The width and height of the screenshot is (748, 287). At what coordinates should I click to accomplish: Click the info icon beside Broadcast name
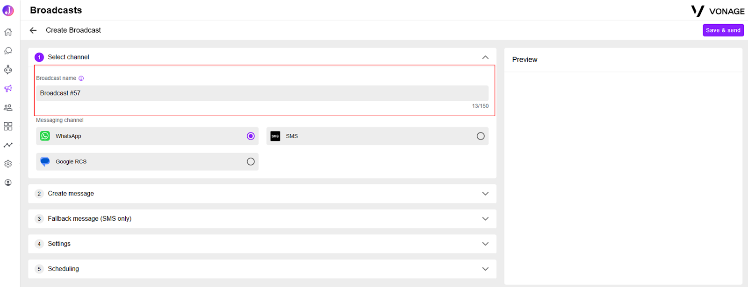point(81,78)
